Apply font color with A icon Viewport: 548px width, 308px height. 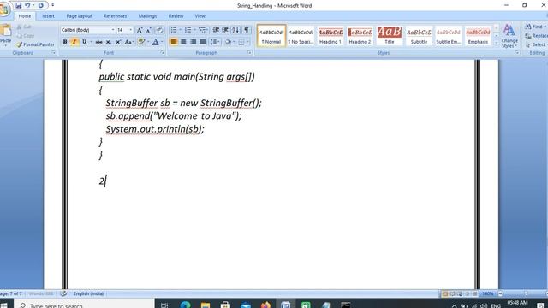coord(156,42)
